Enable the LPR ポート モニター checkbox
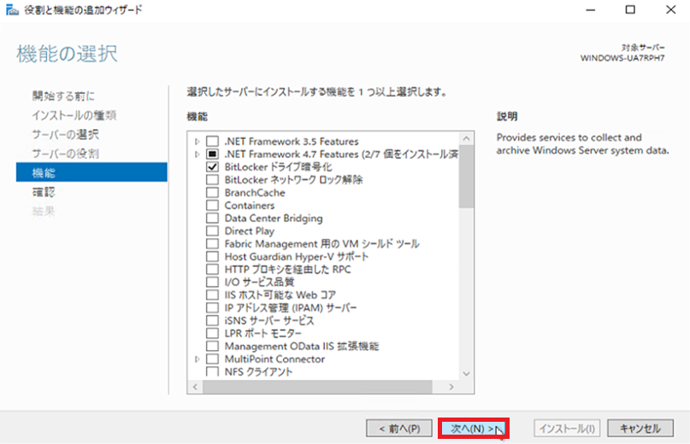Image resolution: width=690 pixels, height=444 pixels. (x=212, y=334)
